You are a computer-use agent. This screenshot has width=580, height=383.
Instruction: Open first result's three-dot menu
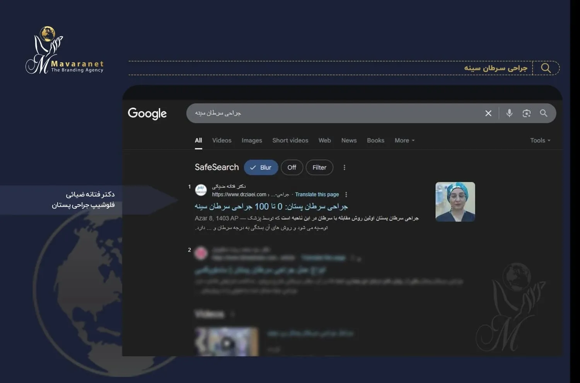346,195
